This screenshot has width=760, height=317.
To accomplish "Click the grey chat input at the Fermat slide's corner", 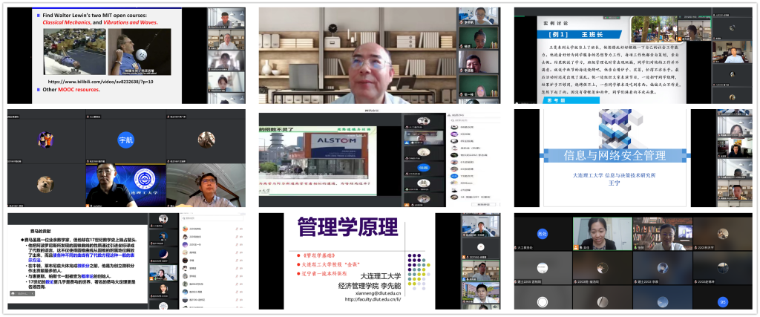I will click(22, 294).
